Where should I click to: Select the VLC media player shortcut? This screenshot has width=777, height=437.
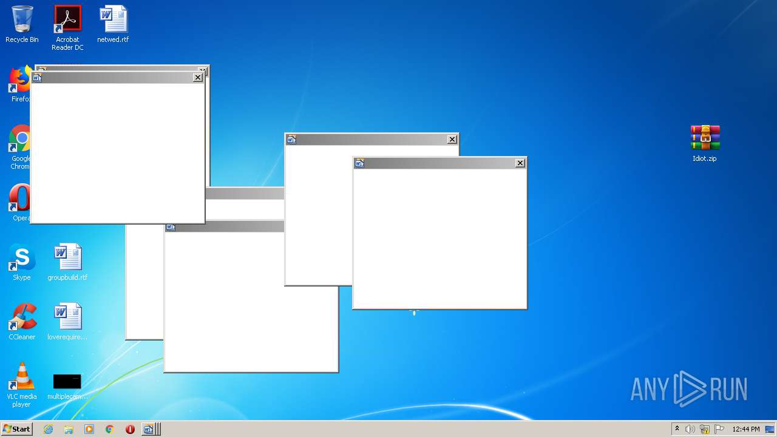pyautogui.click(x=22, y=385)
